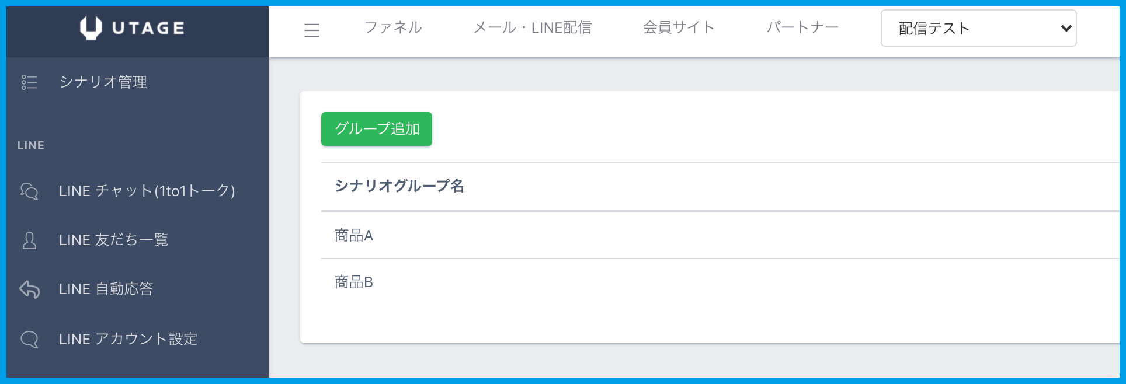
Task: Toggle the sidebar with the hamburger icon
Action: point(312,30)
